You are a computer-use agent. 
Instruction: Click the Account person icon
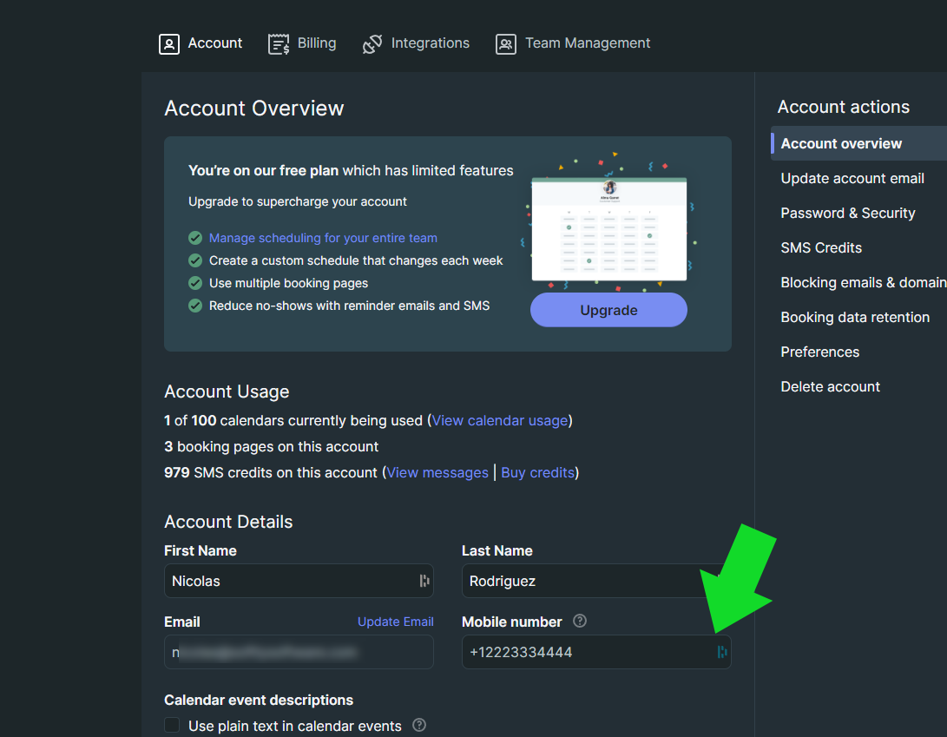pyautogui.click(x=169, y=44)
